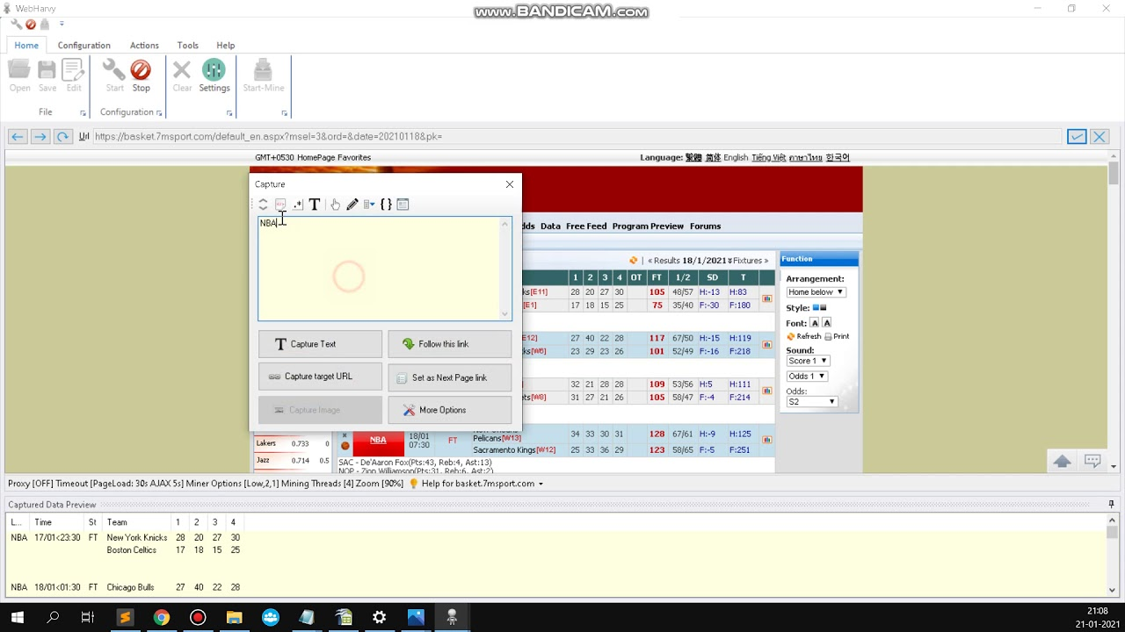Open the Actions ribbon tab
The image size is (1125, 632).
click(144, 46)
